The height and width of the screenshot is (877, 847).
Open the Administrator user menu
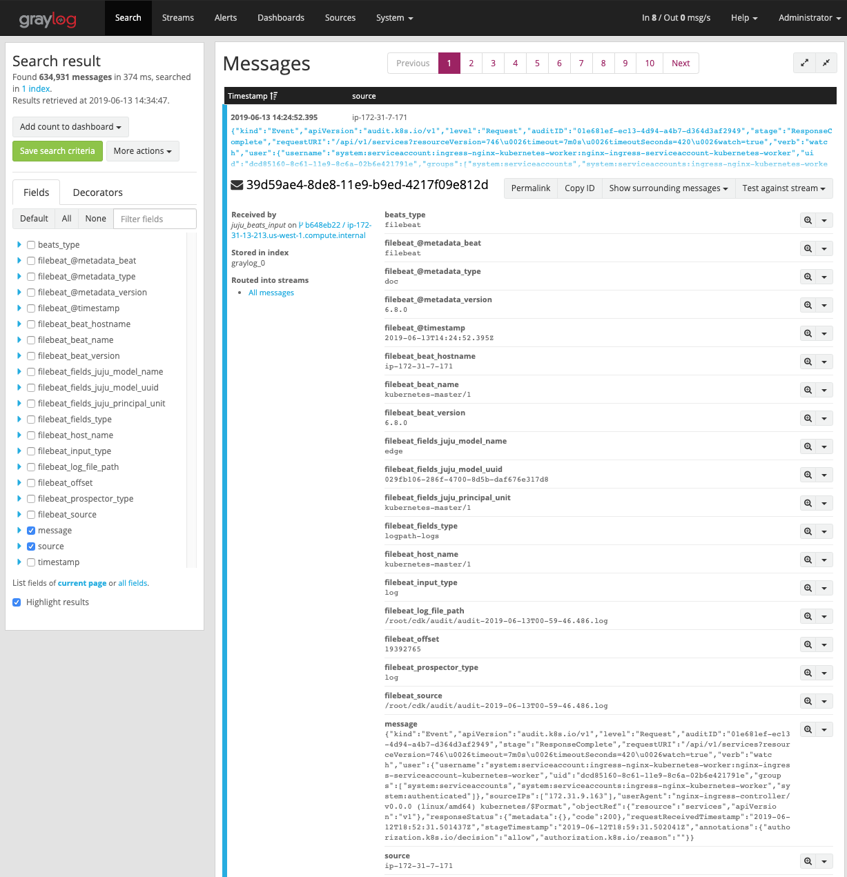(810, 18)
